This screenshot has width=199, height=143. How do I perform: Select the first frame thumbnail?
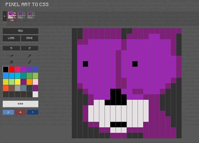point(10,15)
